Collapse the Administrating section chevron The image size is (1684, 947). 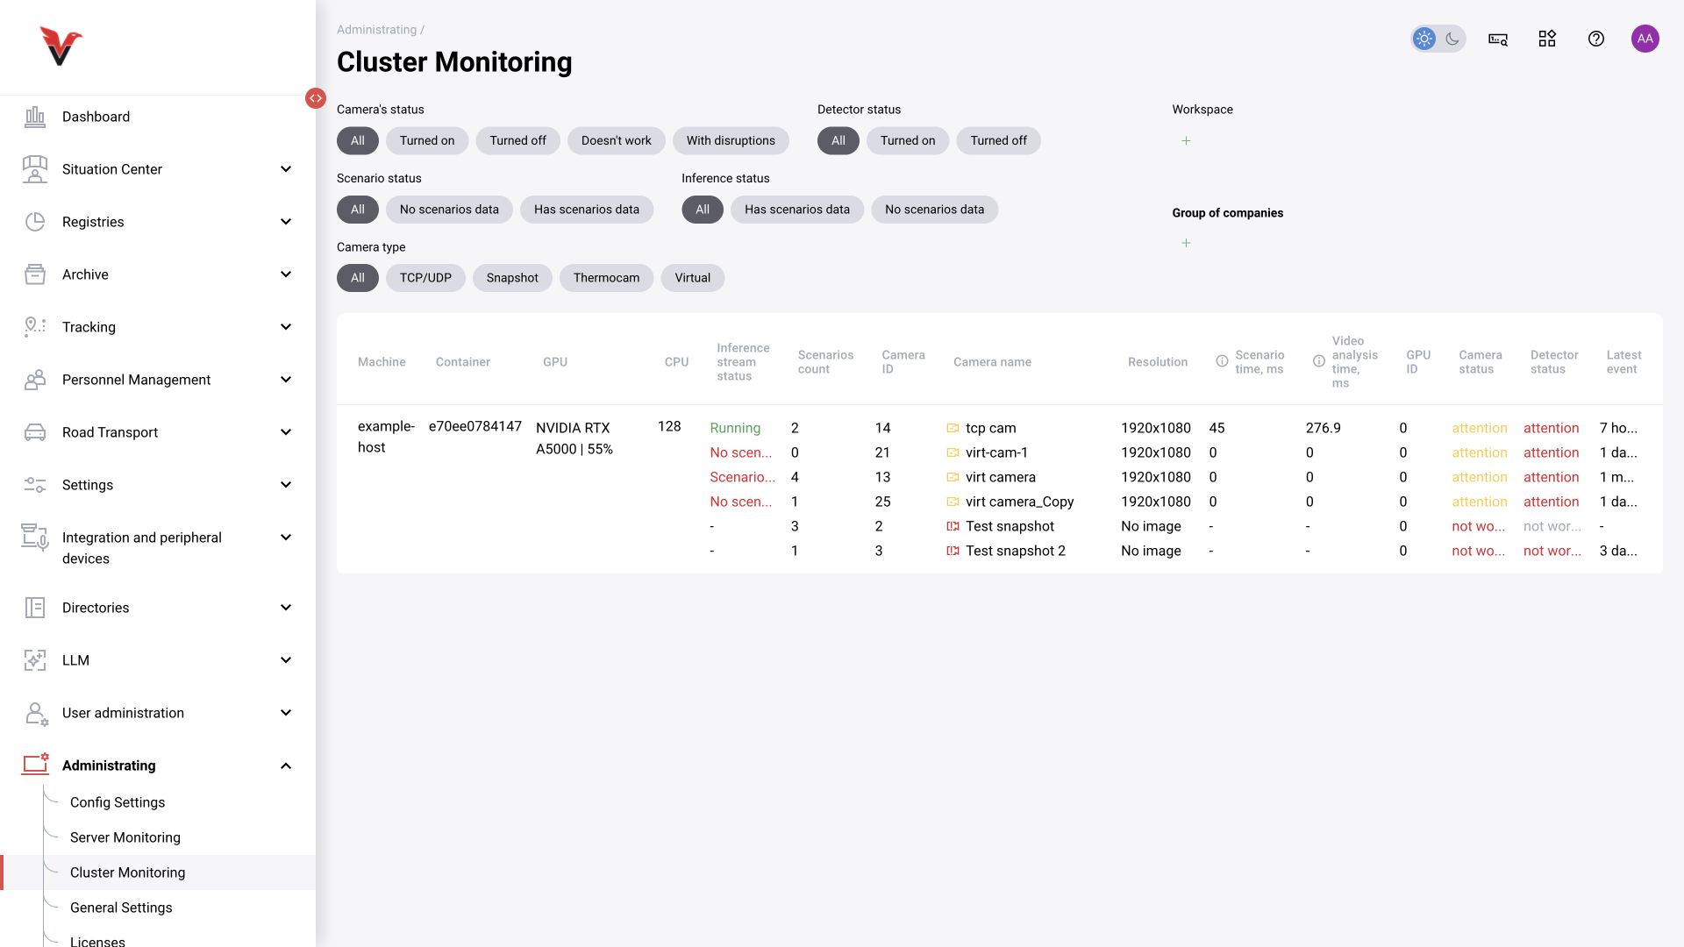click(x=286, y=765)
